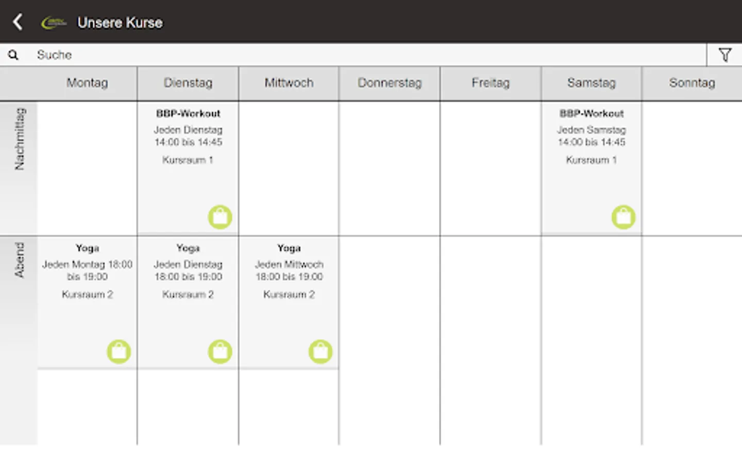Open the Saturday BBP-Workout course title
Image resolution: width=742 pixels, height=464 pixels.
click(x=592, y=113)
